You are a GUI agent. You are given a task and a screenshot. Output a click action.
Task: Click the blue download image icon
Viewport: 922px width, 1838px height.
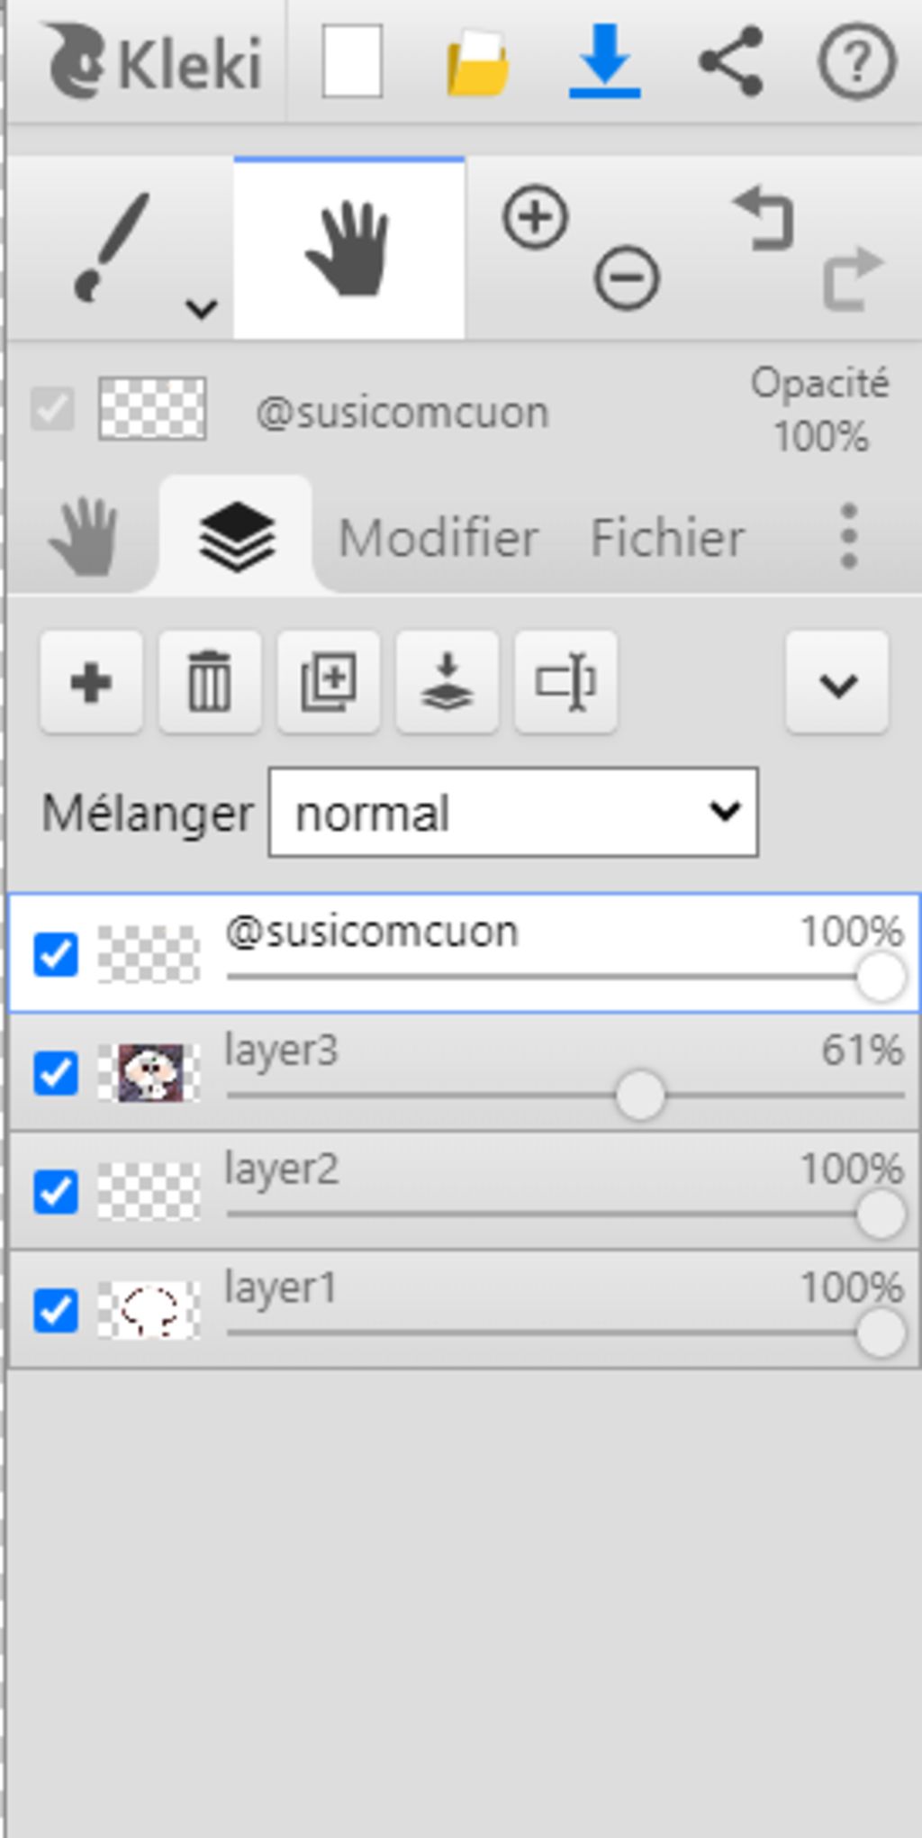[x=604, y=61]
